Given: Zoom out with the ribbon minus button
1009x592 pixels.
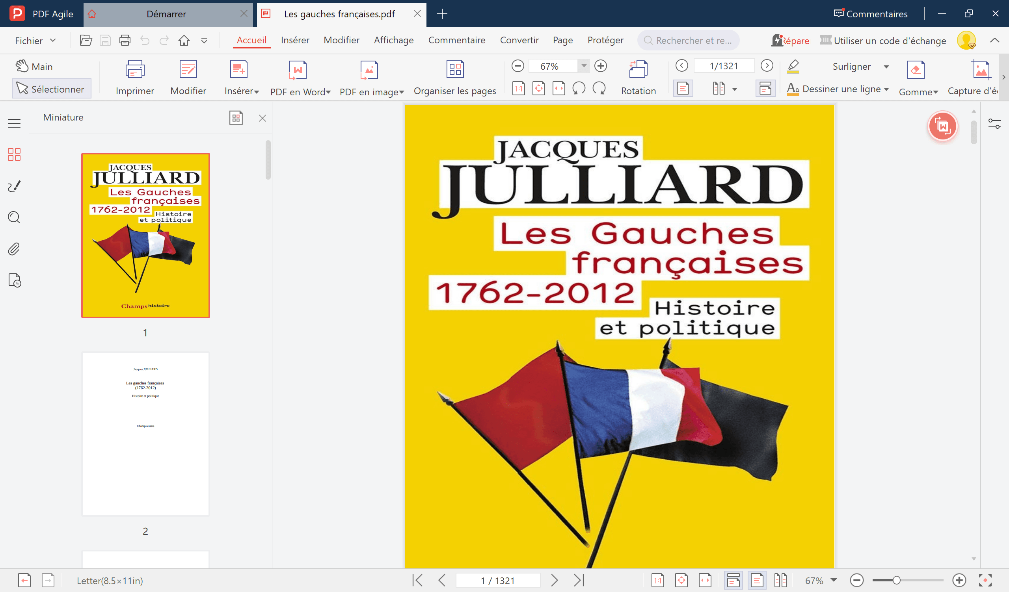Looking at the screenshot, I should tap(518, 66).
